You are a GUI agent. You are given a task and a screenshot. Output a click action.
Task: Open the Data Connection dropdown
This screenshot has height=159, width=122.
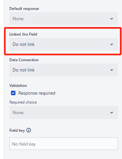click(x=64, y=70)
